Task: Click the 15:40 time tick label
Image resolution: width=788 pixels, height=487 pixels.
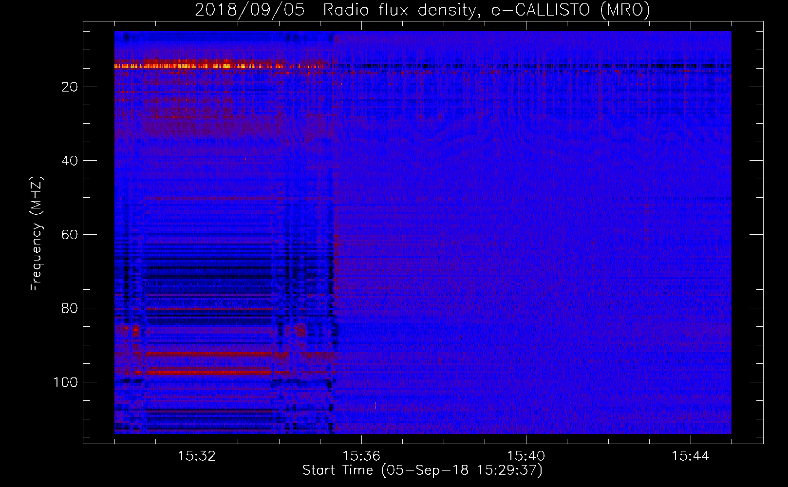Action: [526, 456]
